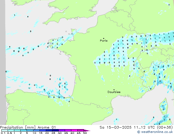
Task: Click the Dourbies location dot marker
Action: [114, 90]
